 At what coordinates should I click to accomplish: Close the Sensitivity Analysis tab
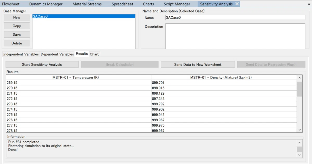click(237, 4)
